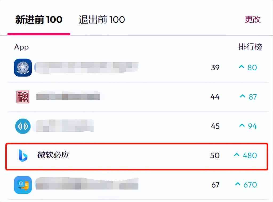Click the rank change value 94
This screenshot has width=273, height=202.
pos(252,126)
